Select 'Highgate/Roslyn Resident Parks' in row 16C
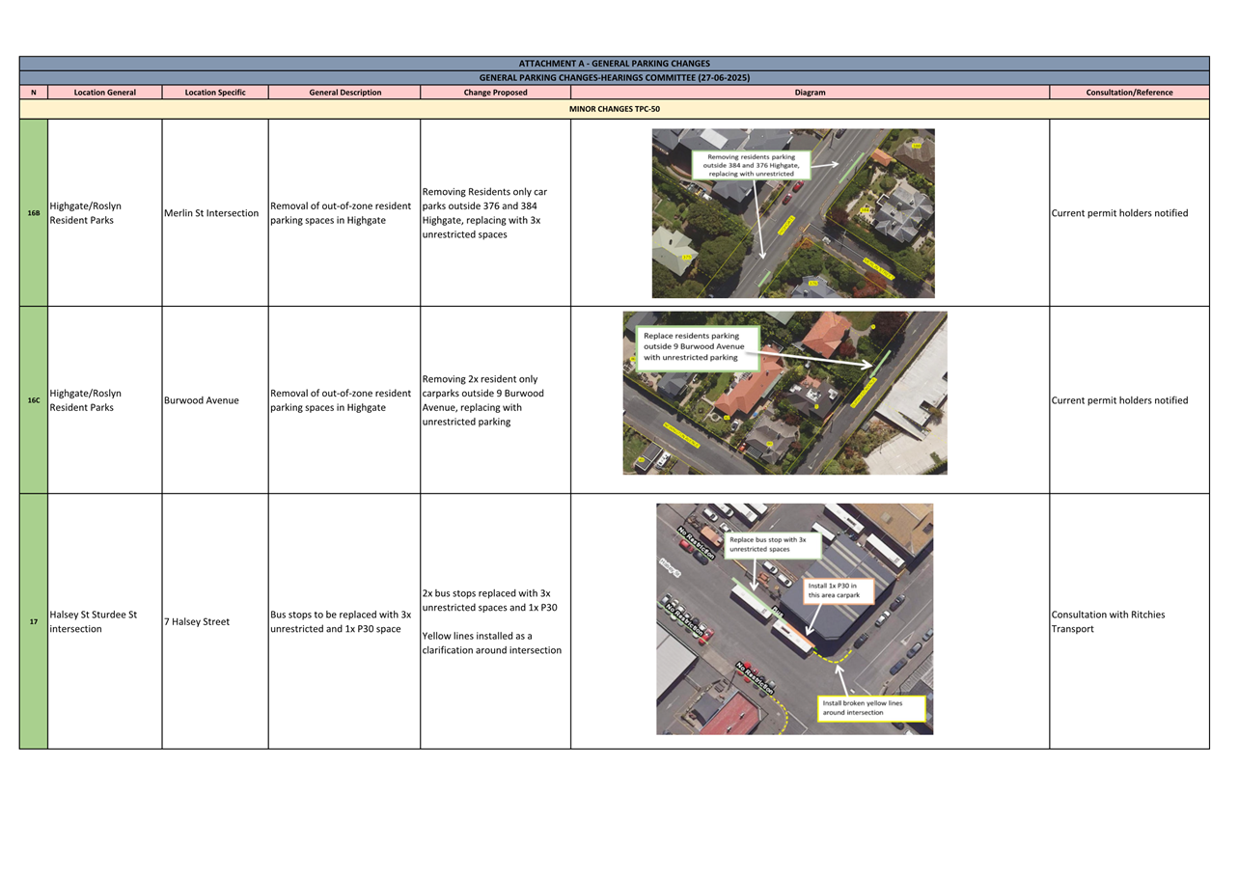Image resolution: width=1238 pixels, height=875 pixels. [x=86, y=400]
